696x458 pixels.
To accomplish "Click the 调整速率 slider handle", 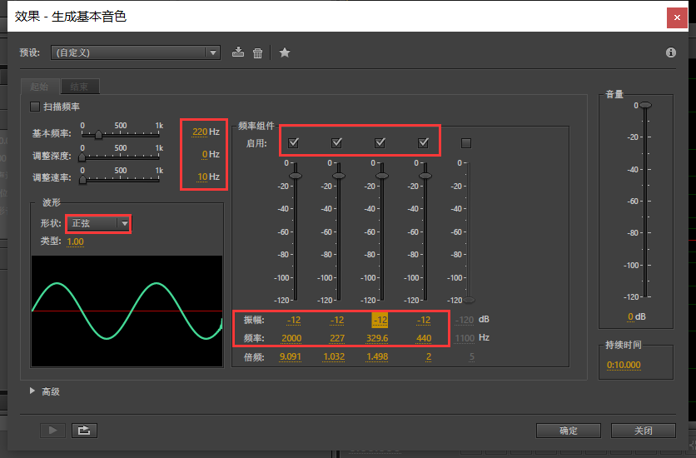I will 82,180.
